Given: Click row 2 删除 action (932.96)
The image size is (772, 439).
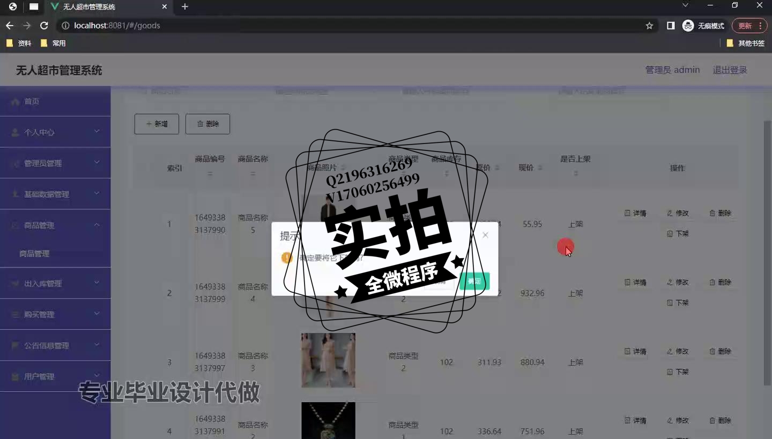Looking at the screenshot, I should (720, 282).
